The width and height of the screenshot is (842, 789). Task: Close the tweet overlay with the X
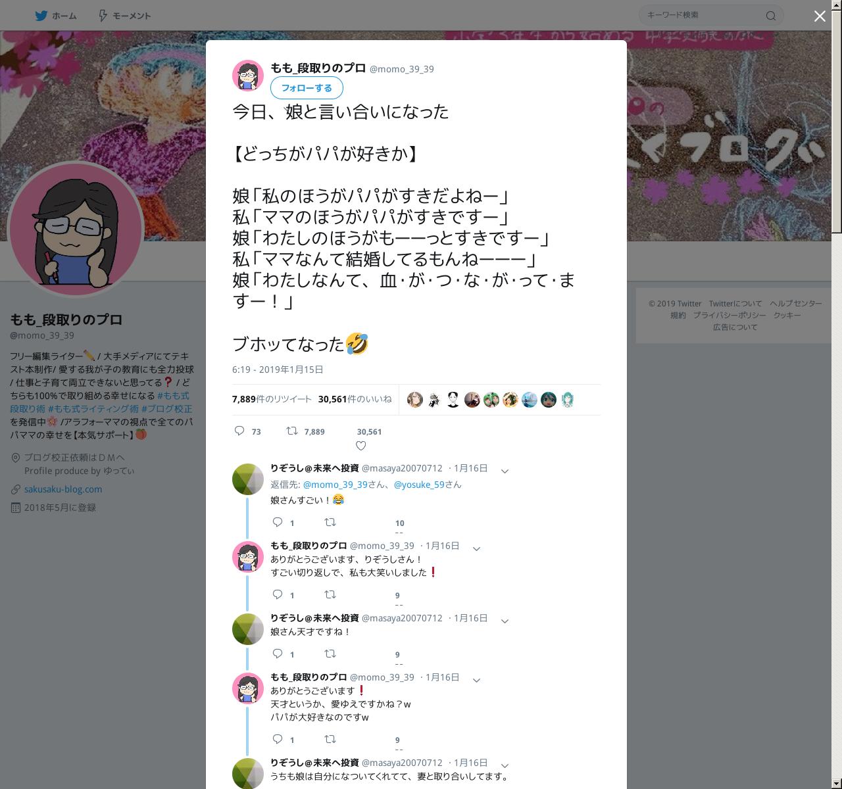(x=820, y=16)
